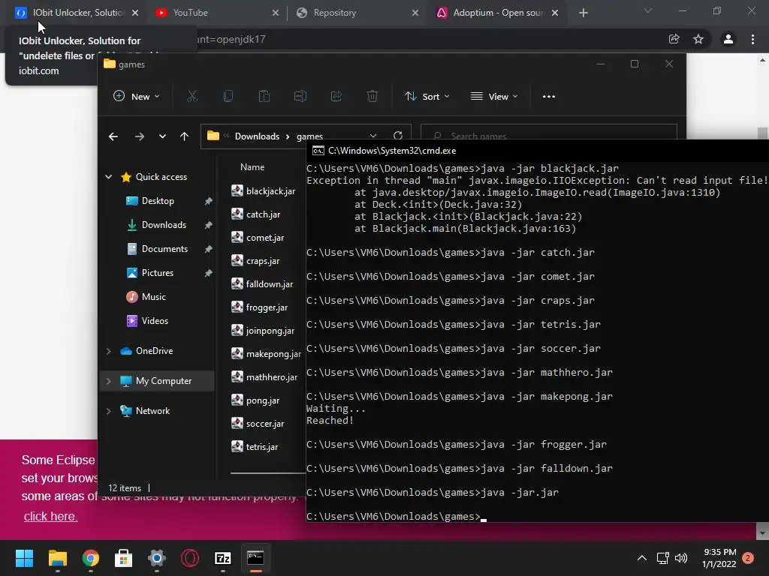Open the New dropdown in Explorer
Viewport: 769px width, 576px height.
(137, 97)
